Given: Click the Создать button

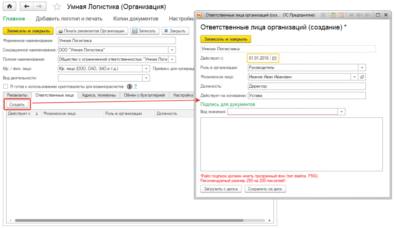Looking at the screenshot, I should tap(17, 105).
